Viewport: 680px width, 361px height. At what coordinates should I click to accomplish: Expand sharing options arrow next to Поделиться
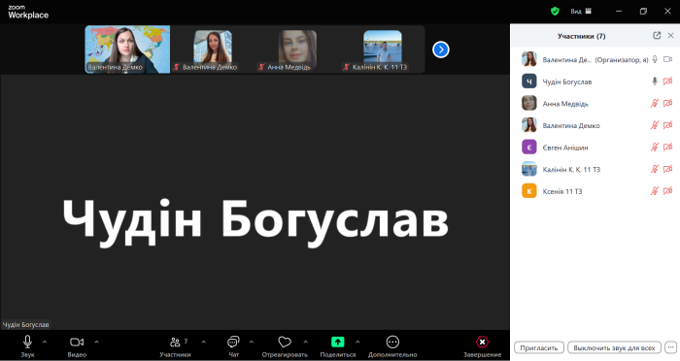(x=357, y=342)
